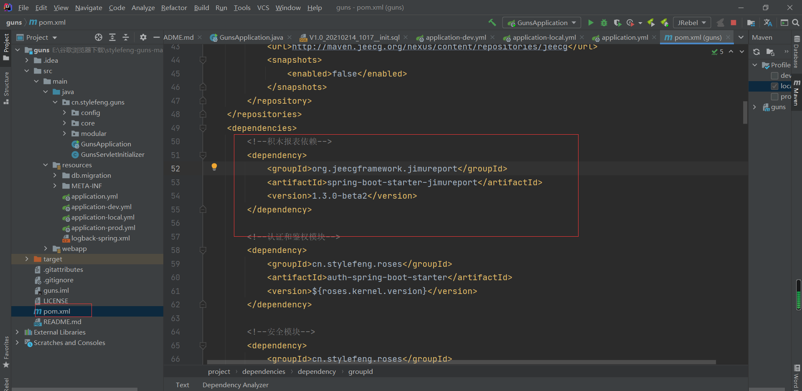Stop the running process red square

733,23
